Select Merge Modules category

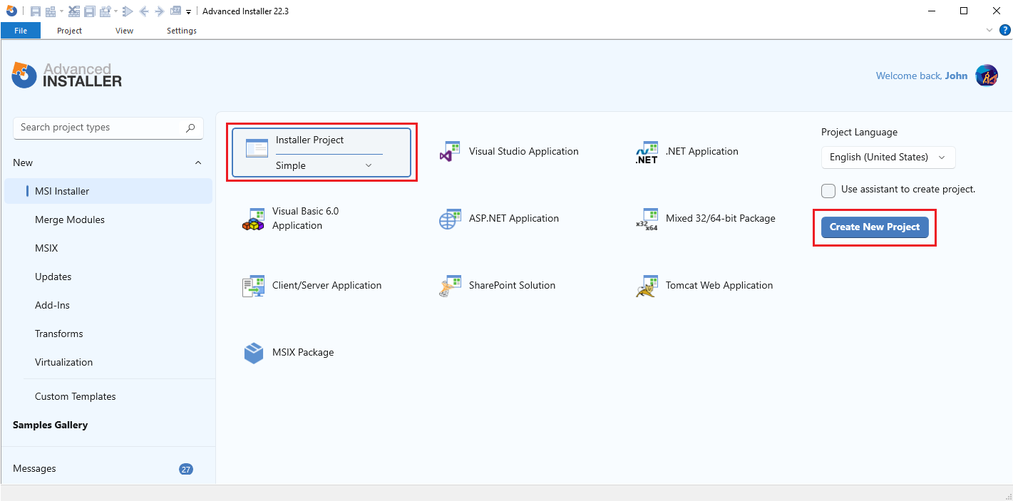coord(70,219)
